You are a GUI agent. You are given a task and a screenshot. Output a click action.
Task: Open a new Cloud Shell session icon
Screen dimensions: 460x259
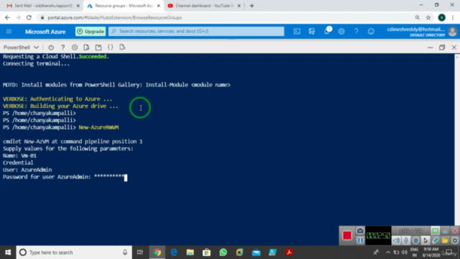pos(98,47)
